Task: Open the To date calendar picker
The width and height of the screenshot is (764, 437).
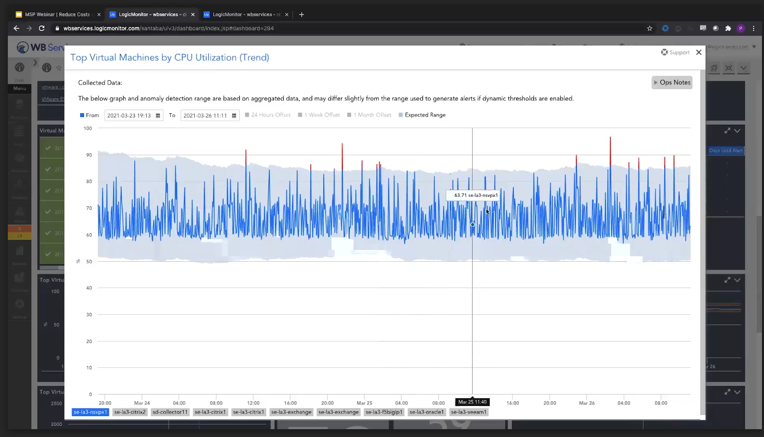Action: tap(234, 116)
